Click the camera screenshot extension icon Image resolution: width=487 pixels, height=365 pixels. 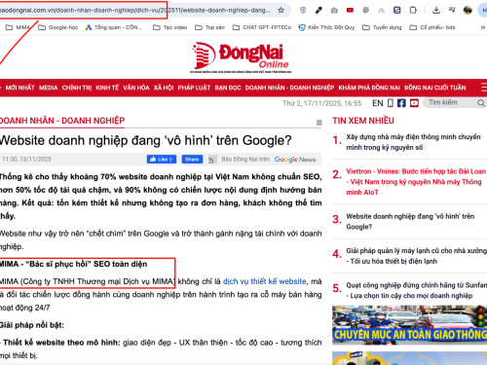click(x=334, y=10)
